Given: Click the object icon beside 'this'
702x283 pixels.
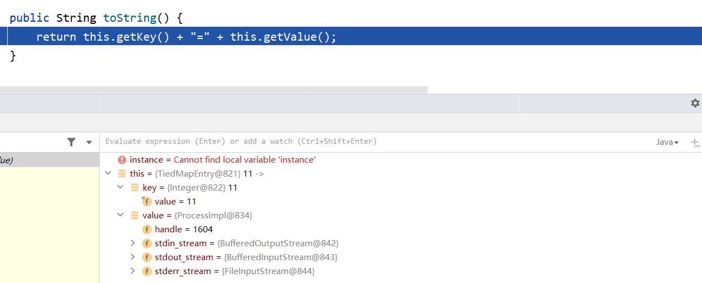Looking at the screenshot, I should pos(122,174).
